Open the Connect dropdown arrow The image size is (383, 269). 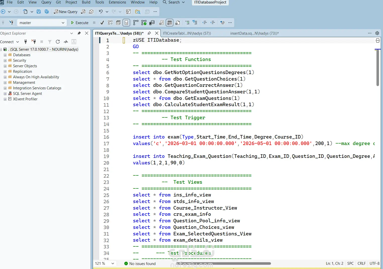point(18,42)
